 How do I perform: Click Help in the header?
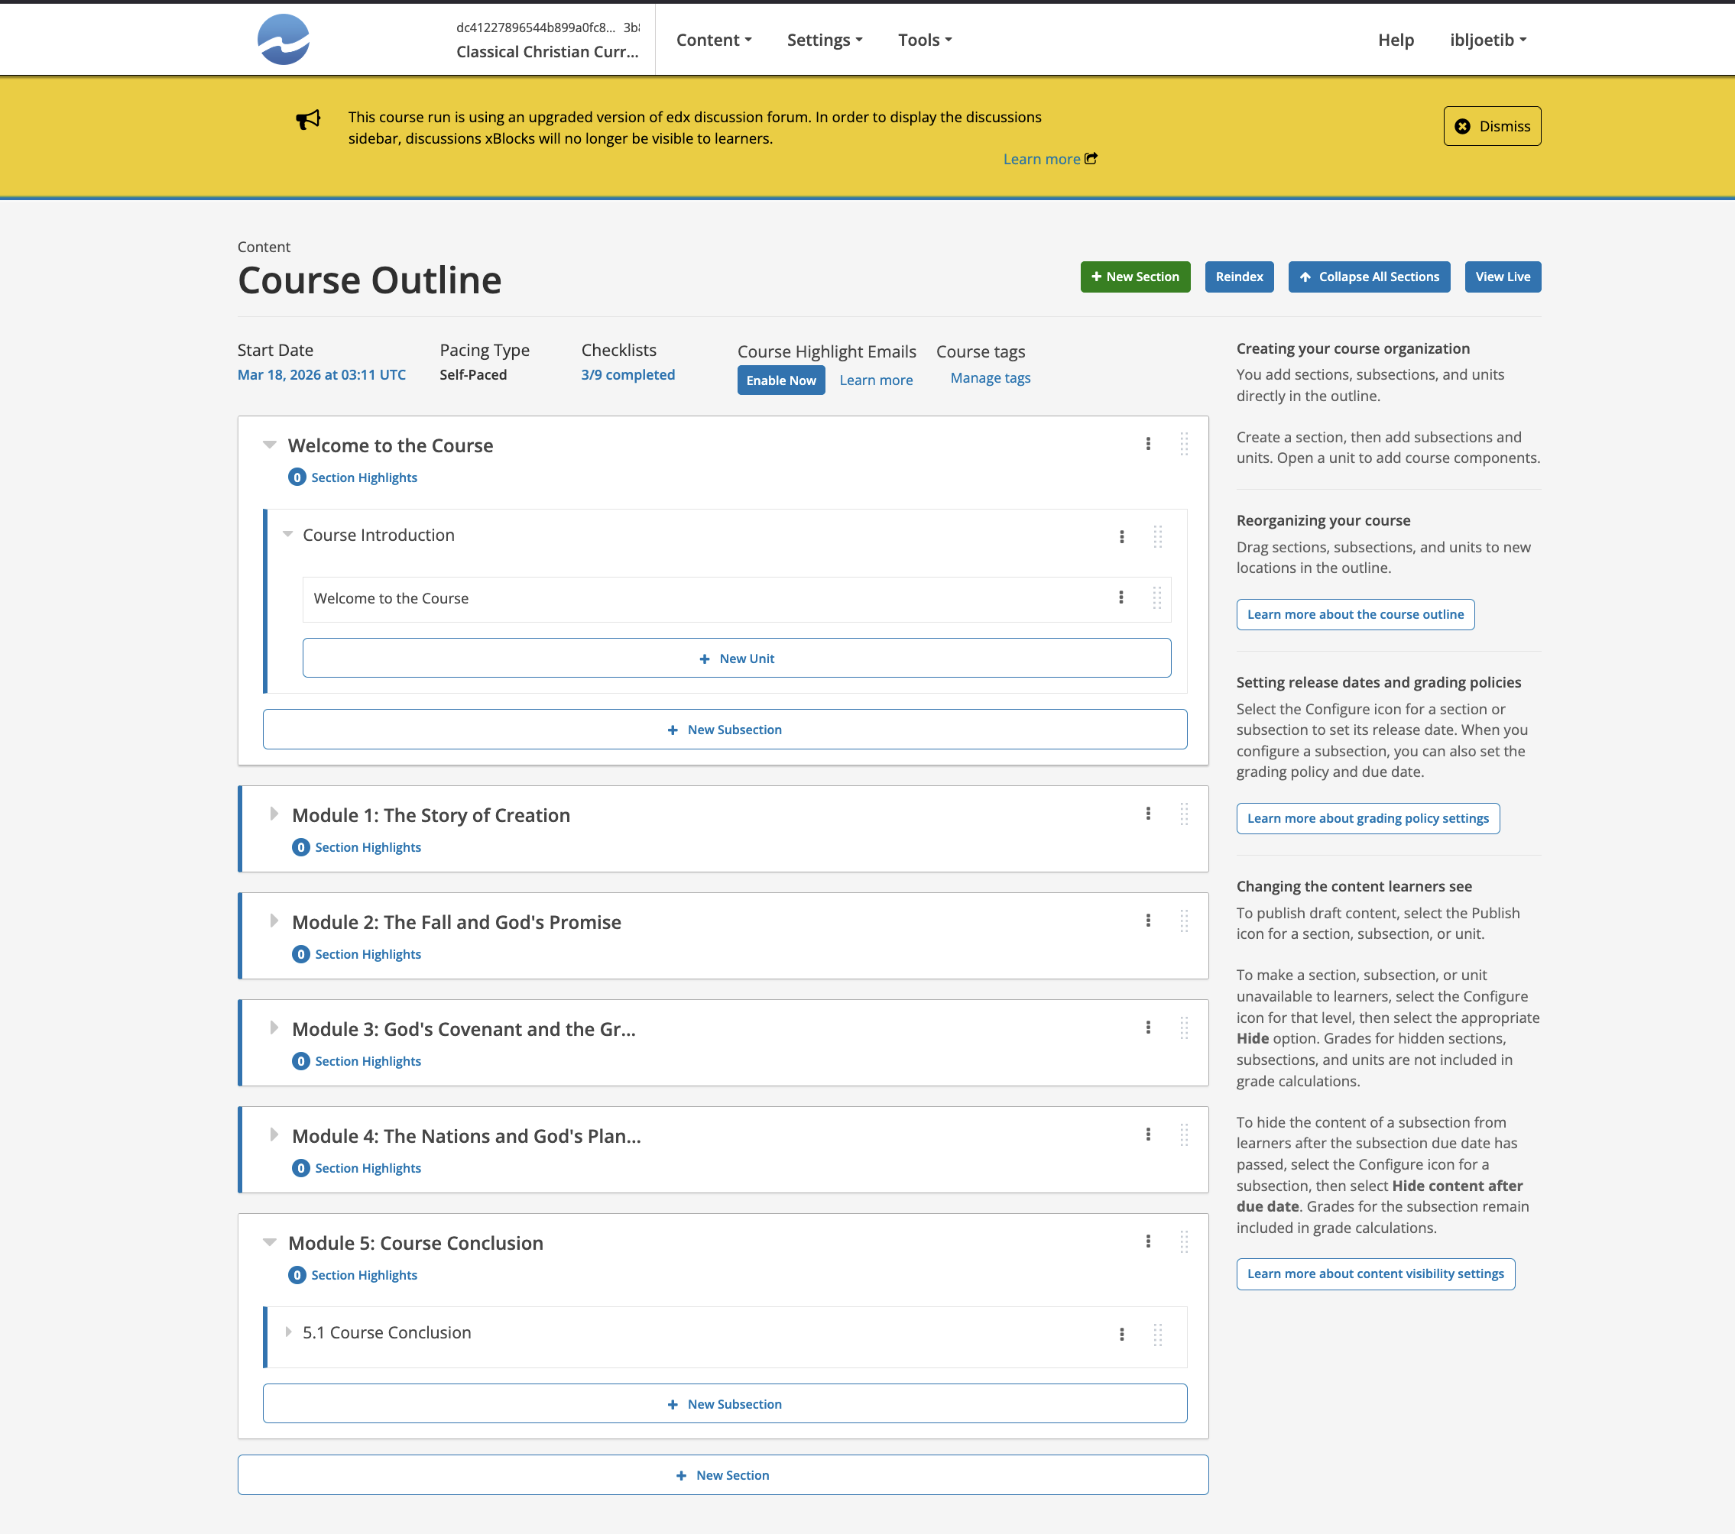(x=1396, y=40)
